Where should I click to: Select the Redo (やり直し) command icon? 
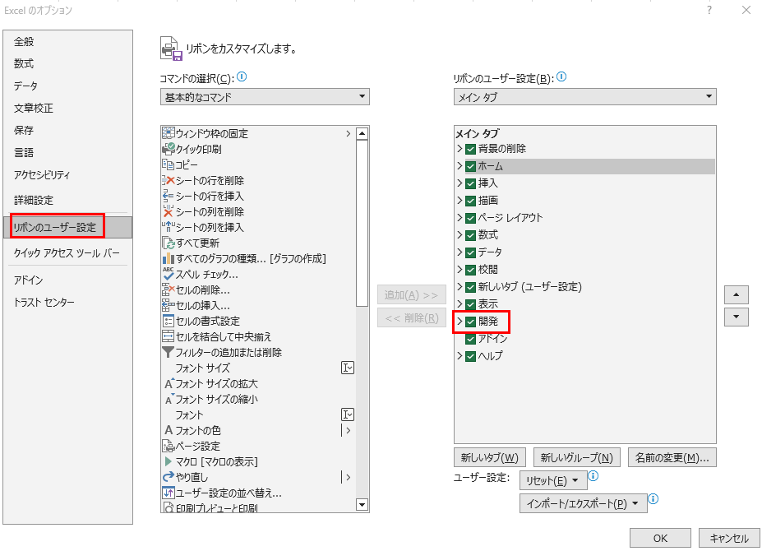(x=169, y=477)
